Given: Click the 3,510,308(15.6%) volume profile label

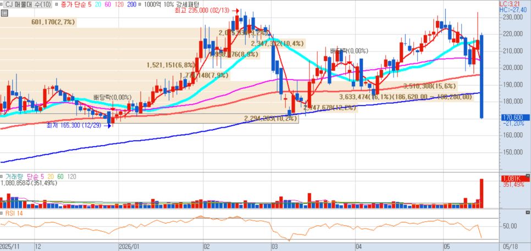Looking at the screenshot, I should (430, 86).
